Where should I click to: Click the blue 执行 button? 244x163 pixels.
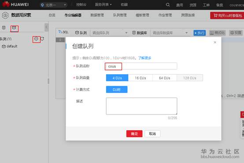(x=200, y=33)
